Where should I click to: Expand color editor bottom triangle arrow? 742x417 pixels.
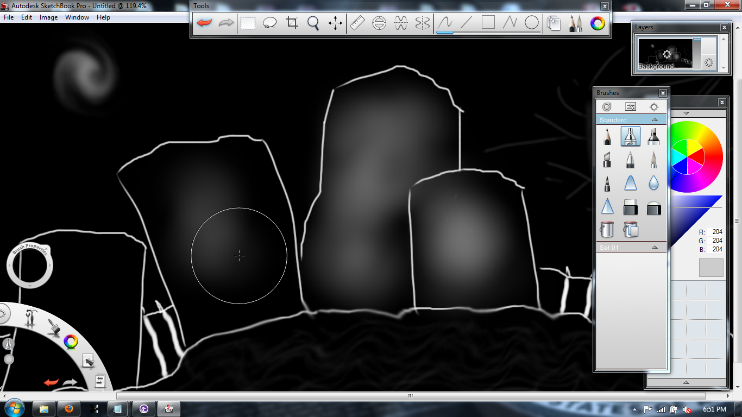686,382
